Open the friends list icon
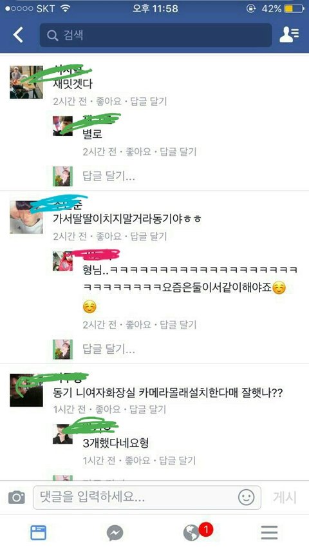Screen dimensions: 309x551 click(x=289, y=34)
